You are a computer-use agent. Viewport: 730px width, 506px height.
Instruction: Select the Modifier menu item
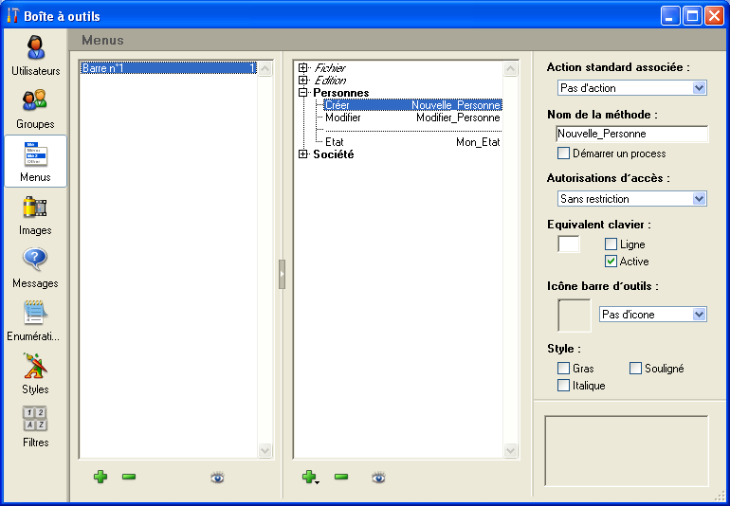click(x=343, y=117)
